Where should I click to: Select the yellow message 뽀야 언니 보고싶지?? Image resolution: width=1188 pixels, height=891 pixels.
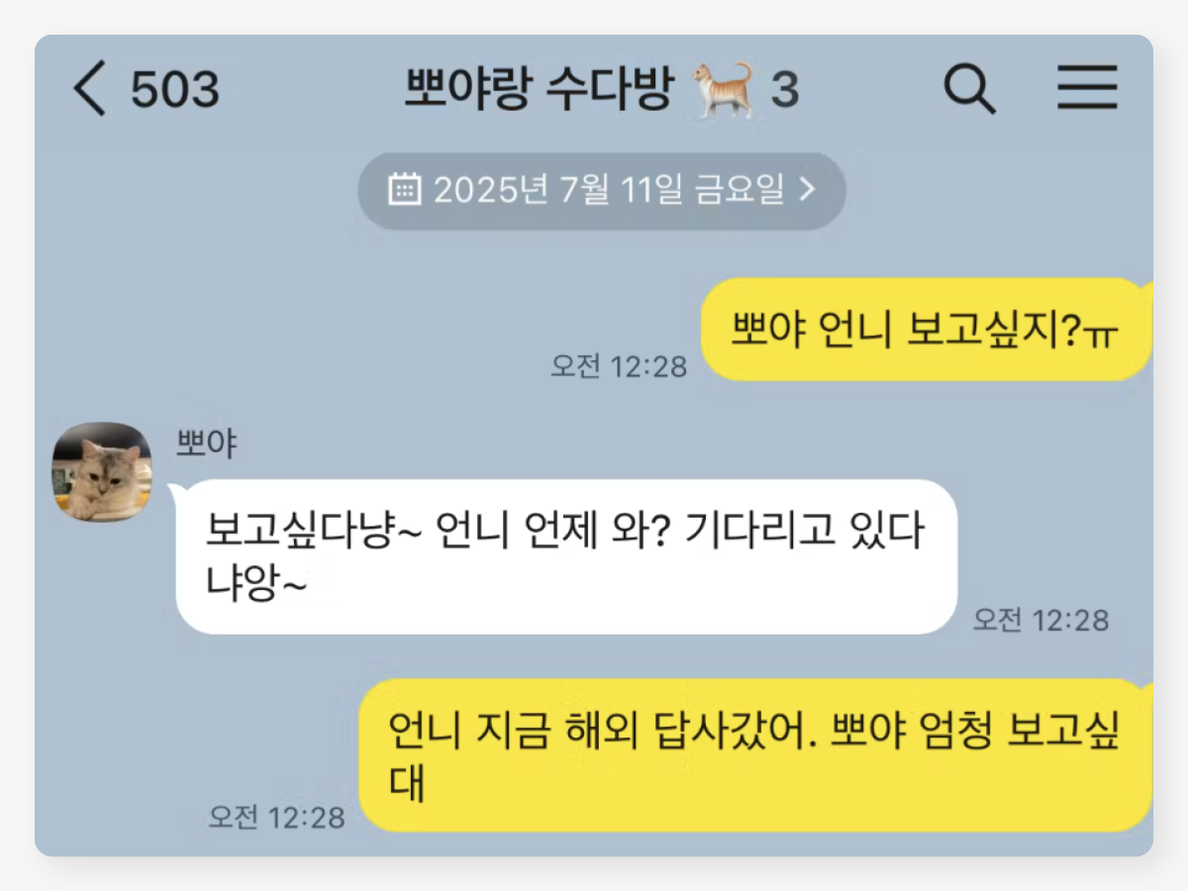coord(927,330)
